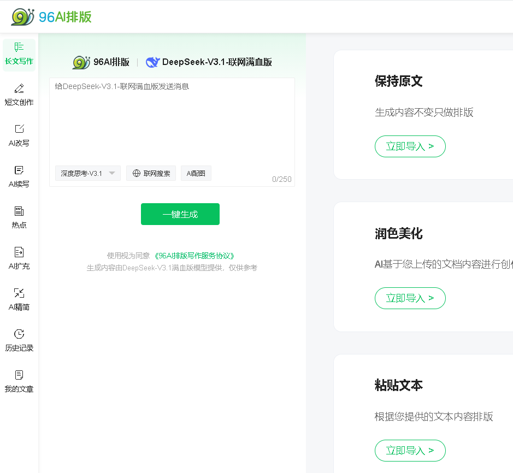
Task: Open 我的文章 document icon
Action: pyautogui.click(x=19, y=375)
